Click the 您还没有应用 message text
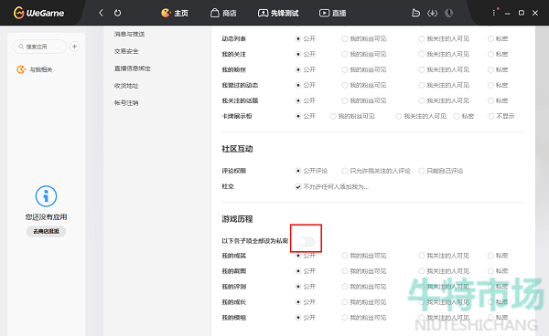549x336 pixels. tap(47, 217)
